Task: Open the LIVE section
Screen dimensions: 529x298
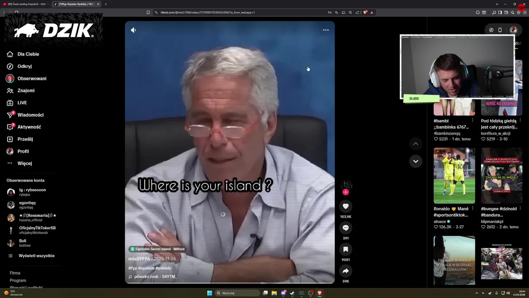Action: [x=22, y=103]
